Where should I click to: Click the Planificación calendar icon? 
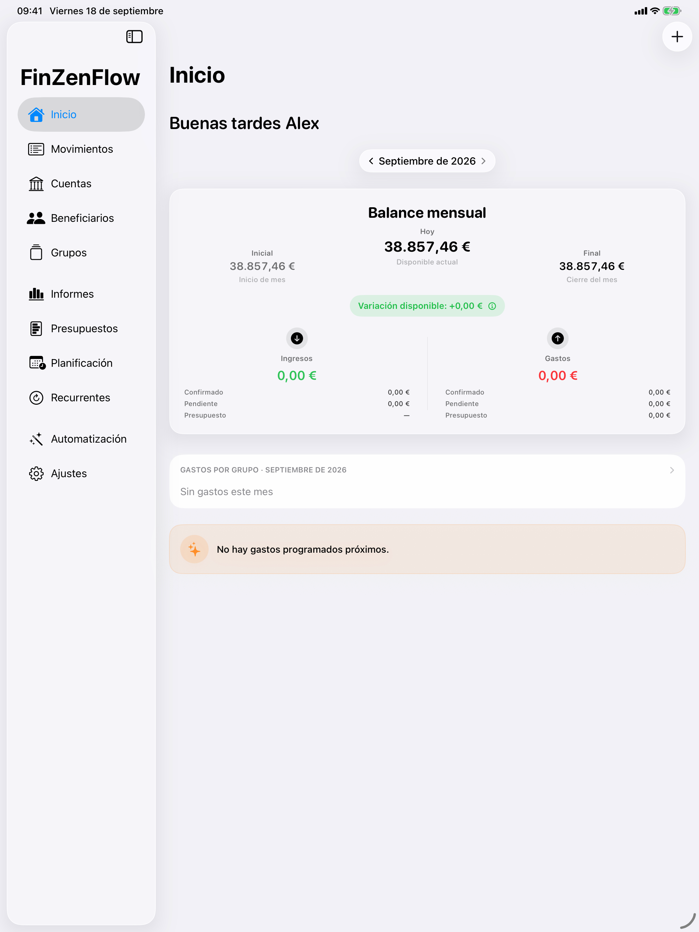click(x=37, y=363)
